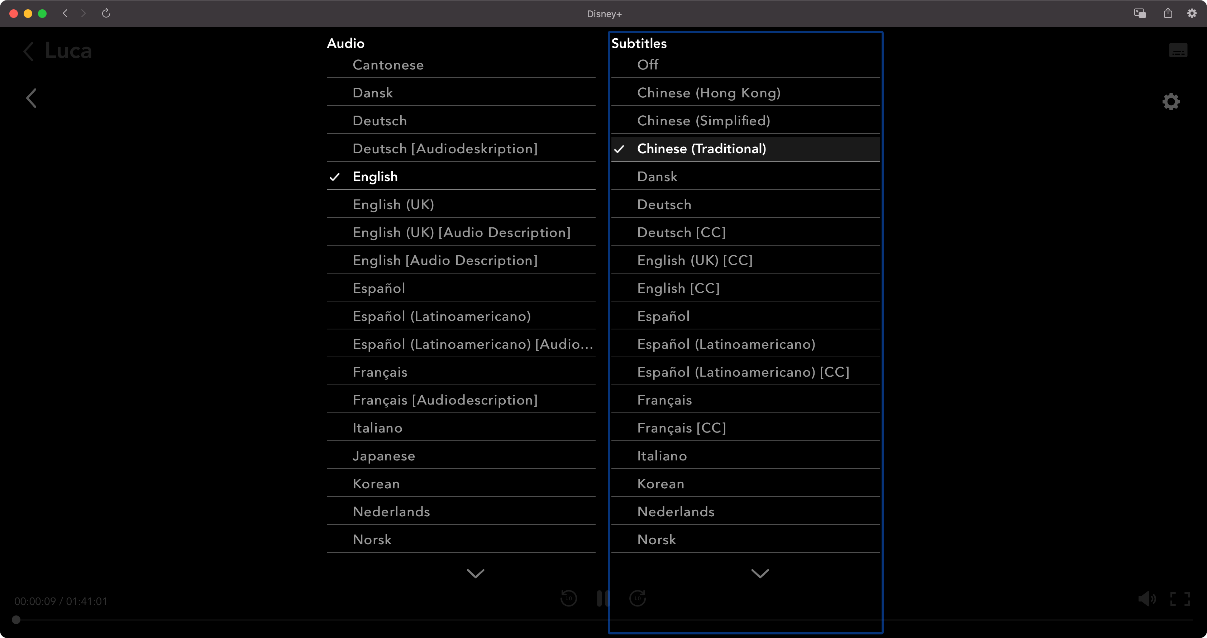Turn subtitles Off
Viewport: 1207px width, 638px height.
(745, 64)
